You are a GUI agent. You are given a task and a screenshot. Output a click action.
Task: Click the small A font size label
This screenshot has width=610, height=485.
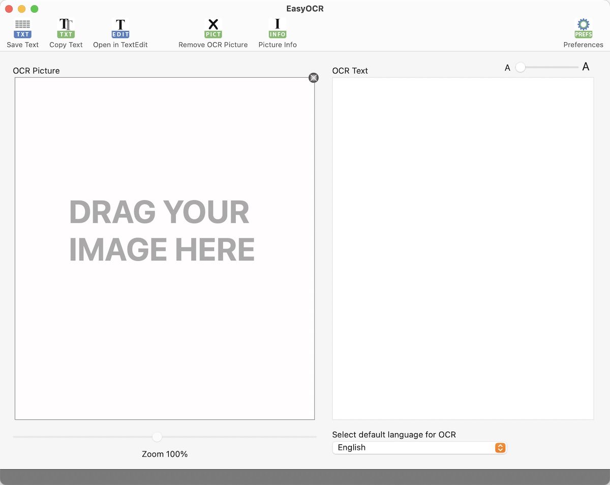point(507,68)
